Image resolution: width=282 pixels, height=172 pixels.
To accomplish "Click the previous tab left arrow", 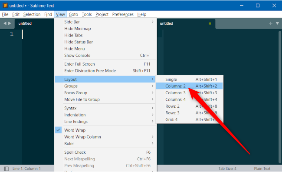I will [5, 23].
